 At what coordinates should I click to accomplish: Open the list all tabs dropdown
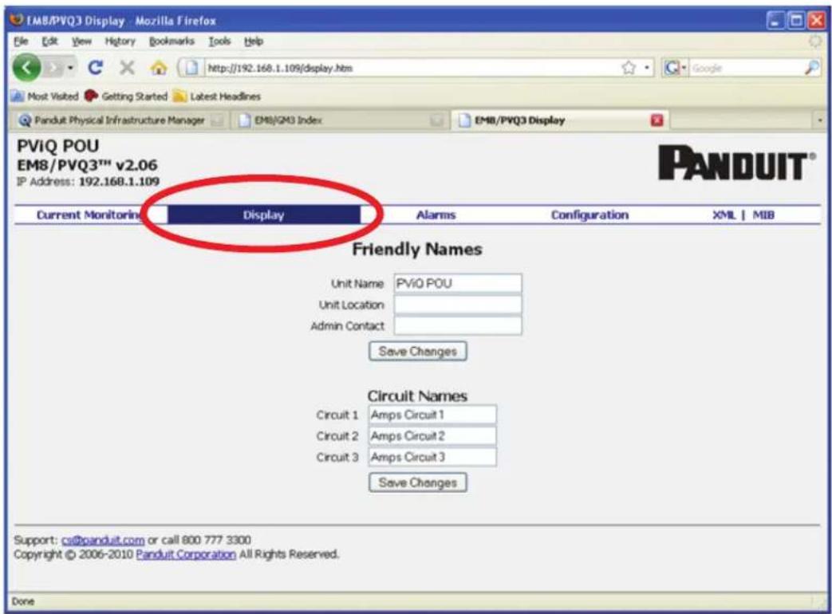[x=820, y=120]
